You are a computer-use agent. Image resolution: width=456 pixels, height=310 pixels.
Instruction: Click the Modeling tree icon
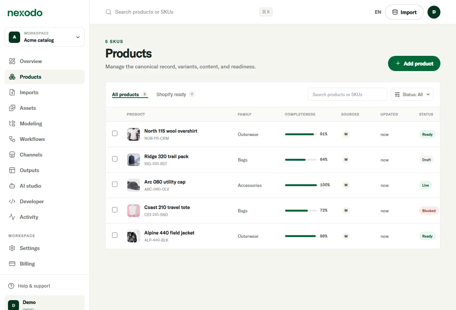[12, 123]
